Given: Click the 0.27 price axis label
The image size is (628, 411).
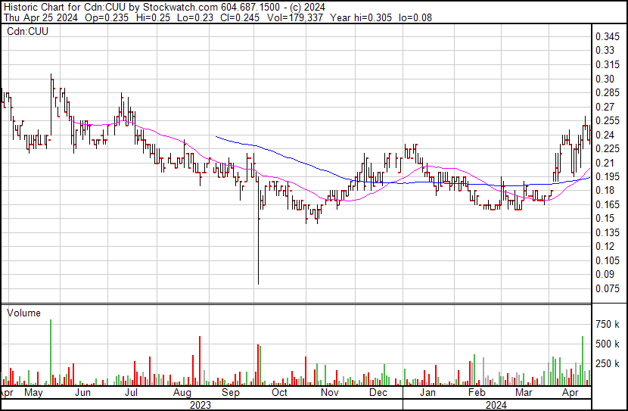Looking at the screenshot, I should pos(605,107).
